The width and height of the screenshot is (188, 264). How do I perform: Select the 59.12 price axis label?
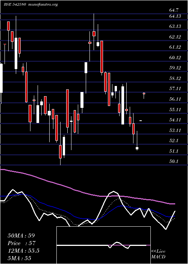pos(175,68)
